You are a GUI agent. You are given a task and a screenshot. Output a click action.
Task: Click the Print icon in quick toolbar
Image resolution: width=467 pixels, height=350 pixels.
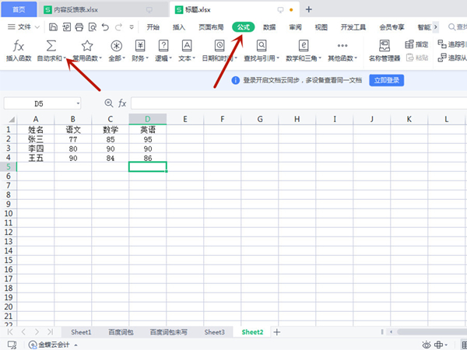pos(79,27)
